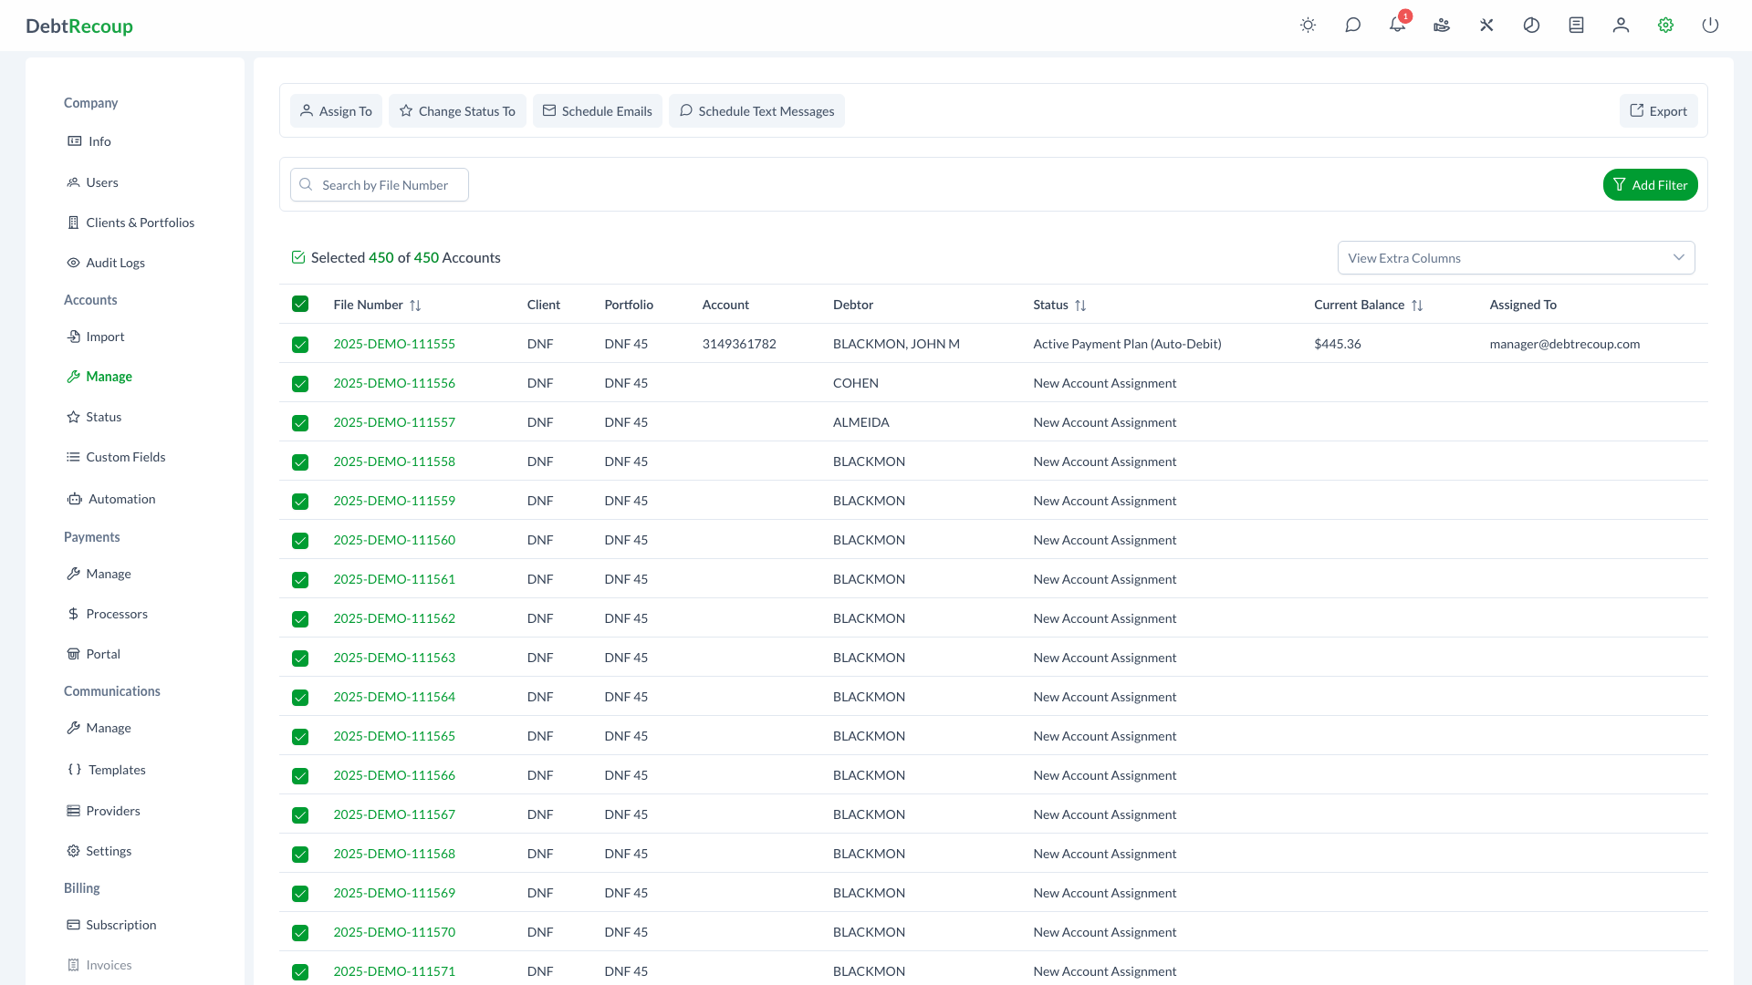The height and width of the screenshot is (985, 1752).
Task: Open the notifications bell with badge
Action: click(1396, 25)
